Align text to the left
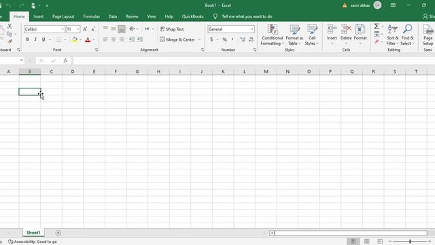Image resolution: width=435 pixels, height=245 pixels. click(x=105, y=39)
